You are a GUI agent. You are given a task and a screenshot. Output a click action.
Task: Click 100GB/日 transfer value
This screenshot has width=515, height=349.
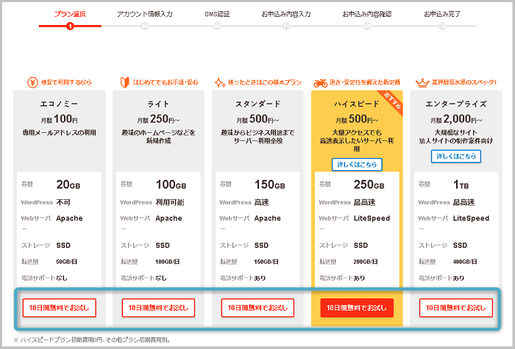[168, 262]
